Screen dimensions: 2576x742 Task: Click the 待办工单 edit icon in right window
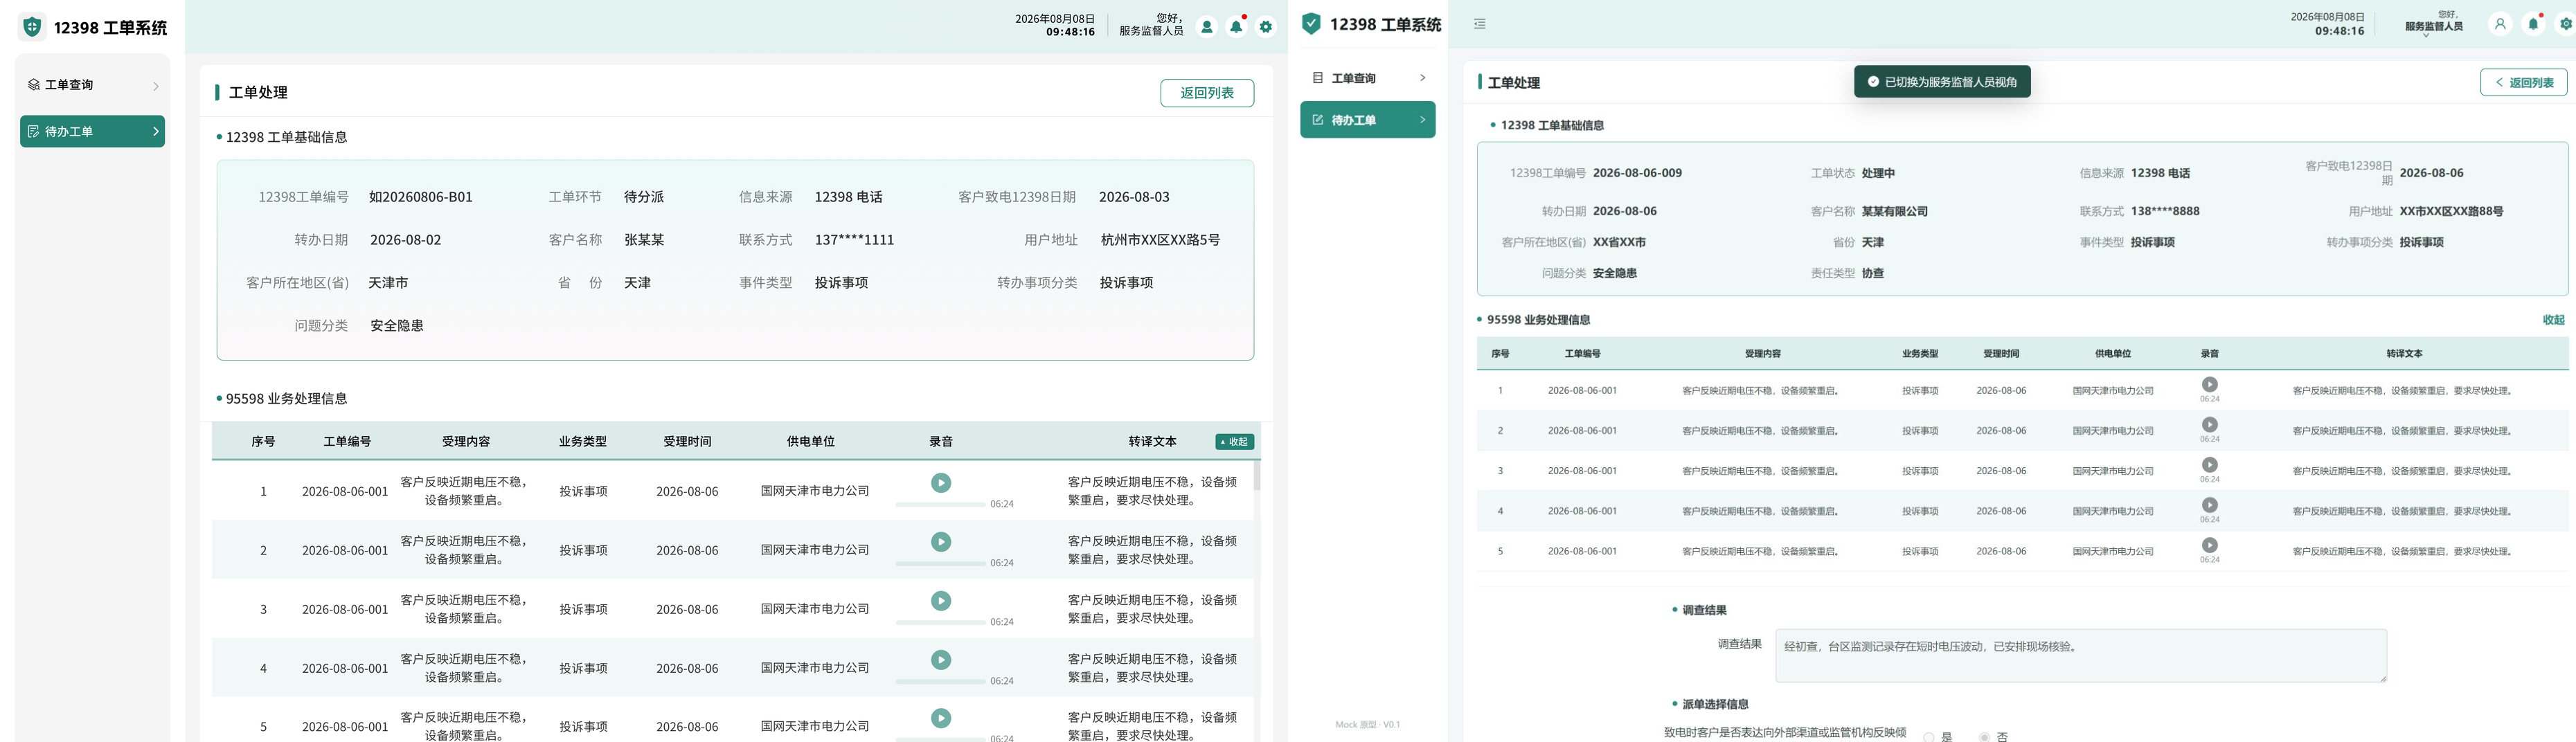1318,120
